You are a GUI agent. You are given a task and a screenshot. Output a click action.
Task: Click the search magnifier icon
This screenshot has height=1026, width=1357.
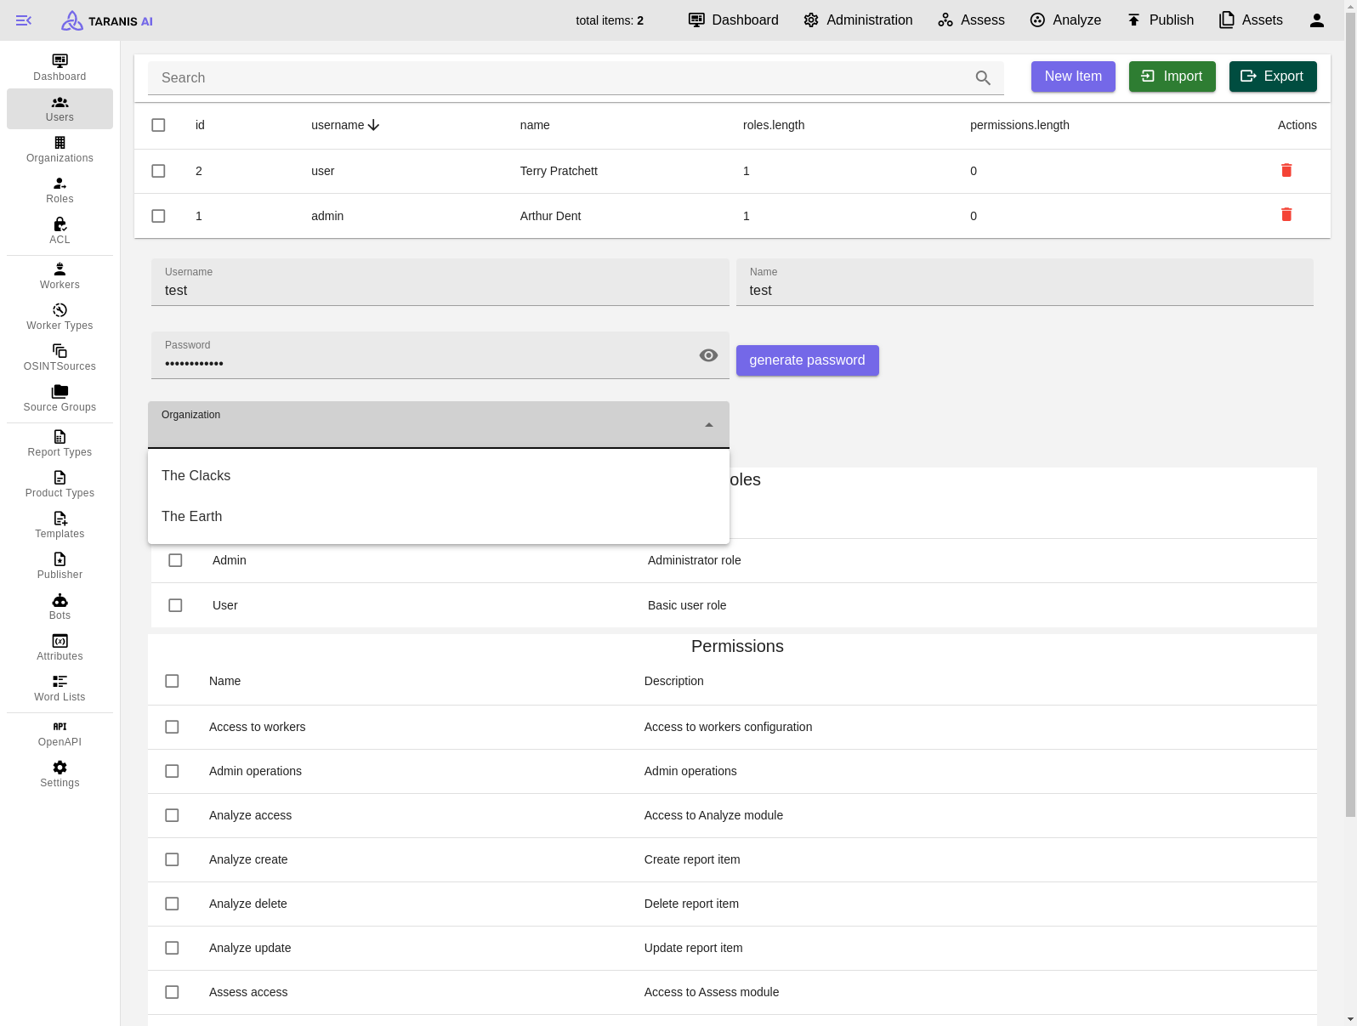tap(983, 78)
